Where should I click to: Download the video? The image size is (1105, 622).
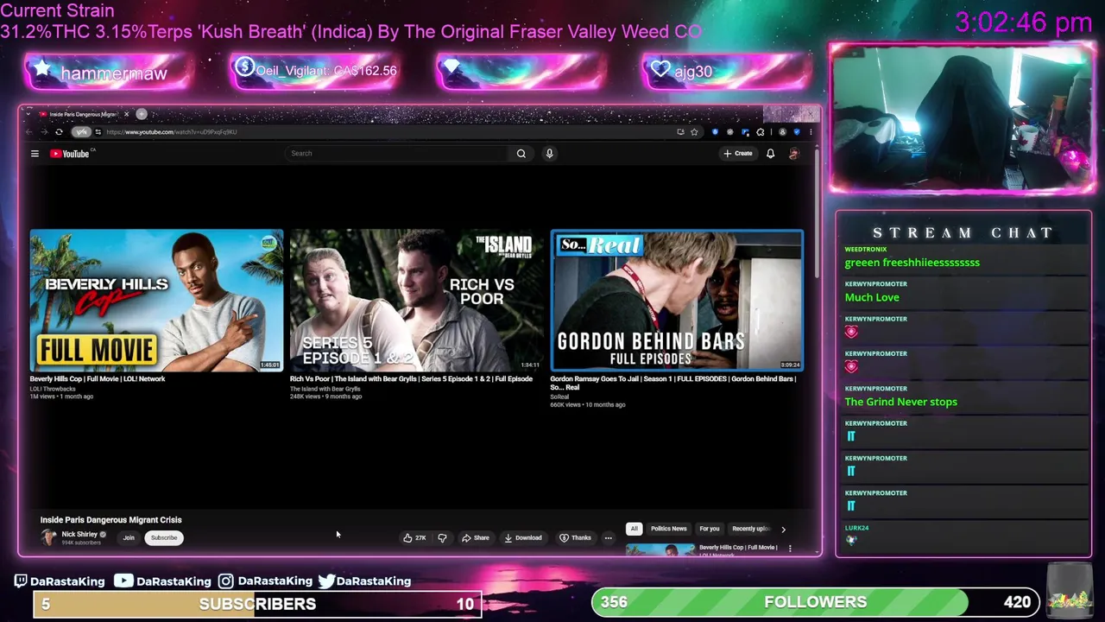tap(523, 538)
